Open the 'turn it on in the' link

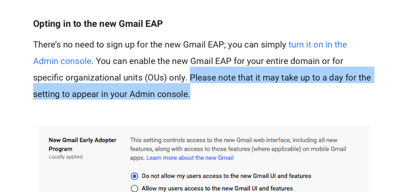(317, 44)
